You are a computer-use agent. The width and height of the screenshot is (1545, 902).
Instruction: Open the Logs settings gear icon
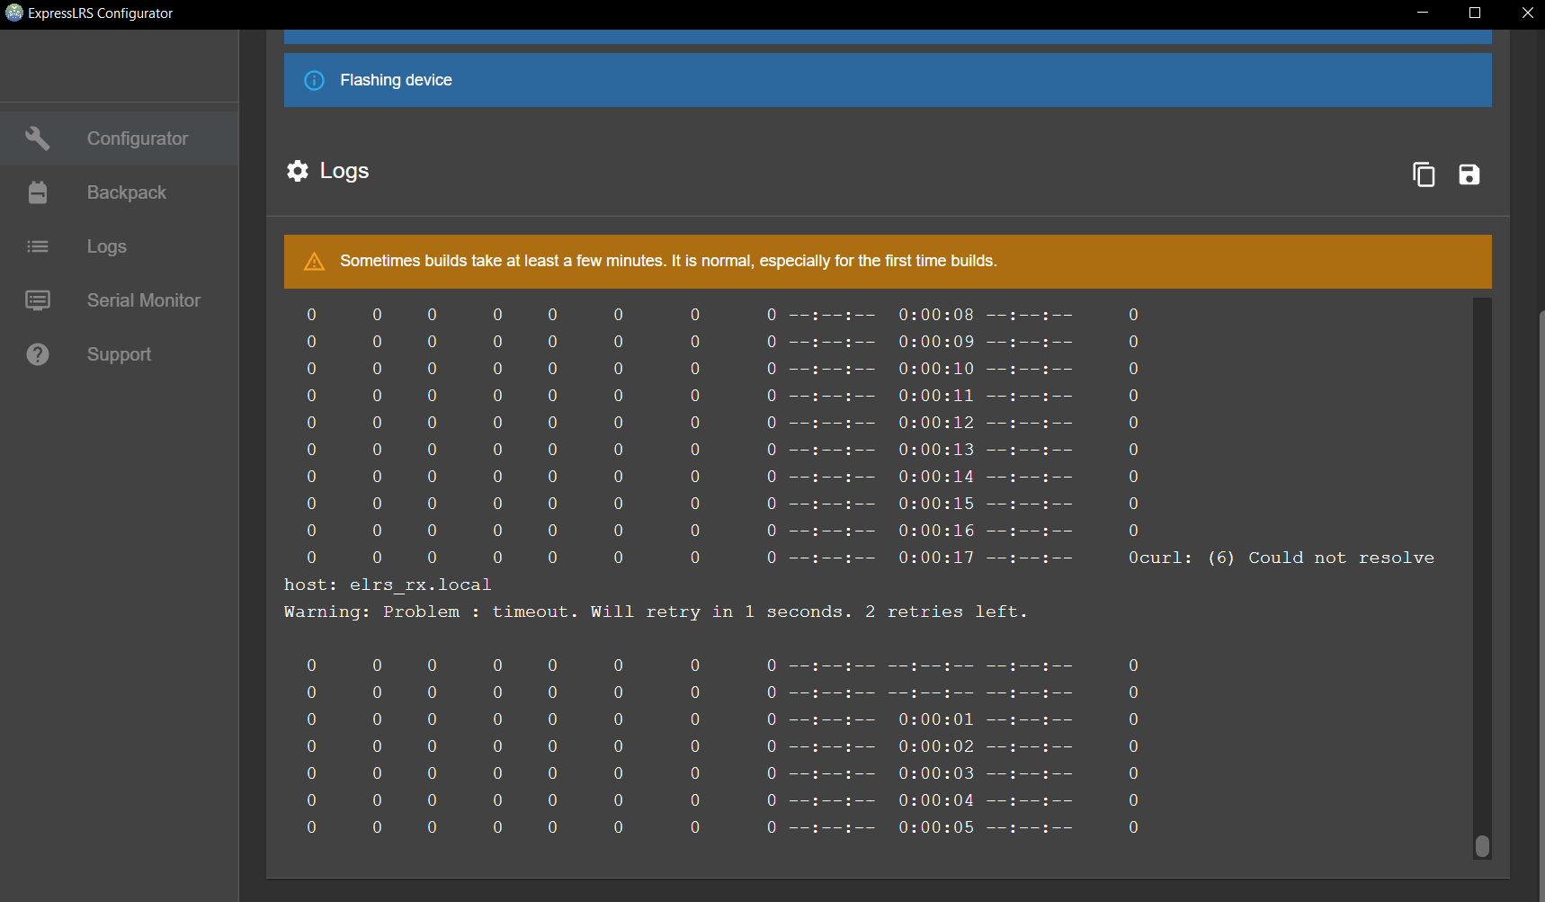[297, 171]
